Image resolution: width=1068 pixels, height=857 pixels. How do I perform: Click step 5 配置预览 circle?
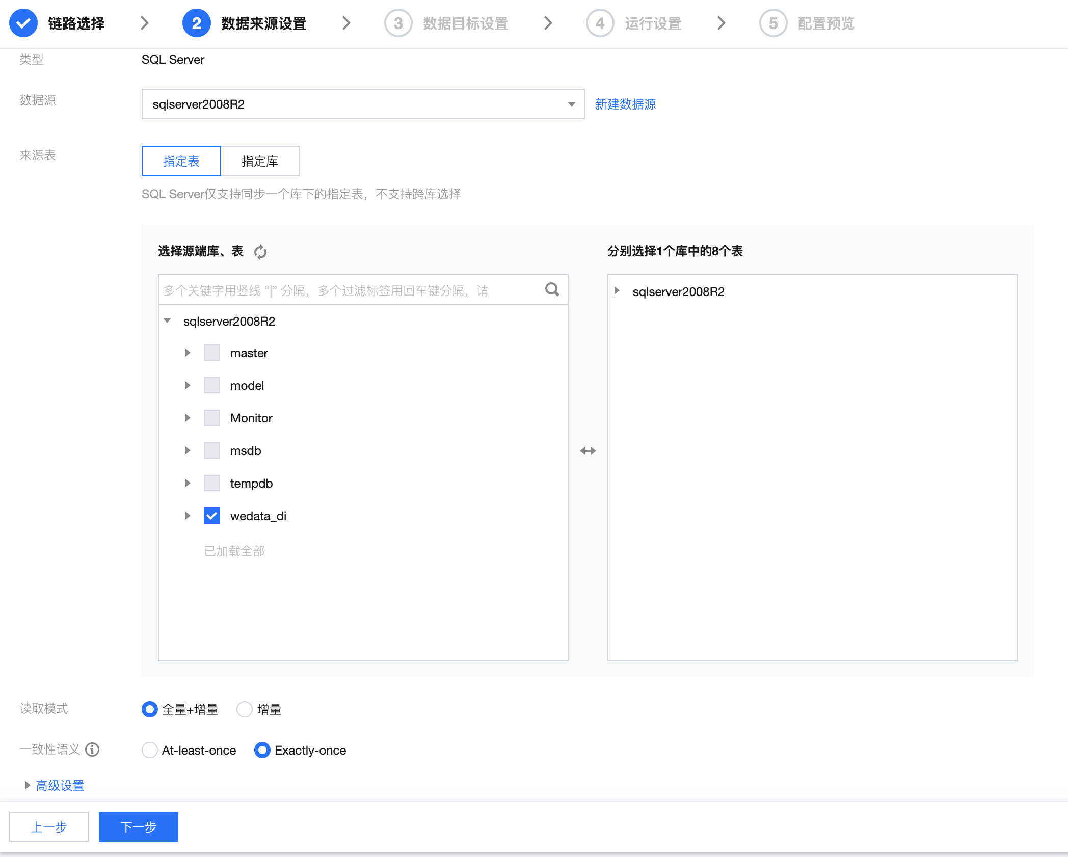(773, 23)
